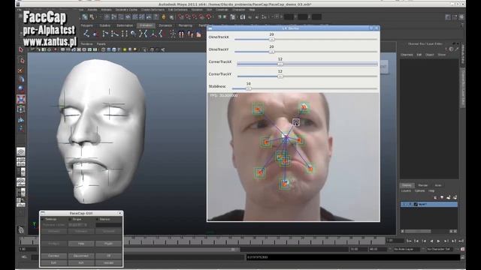Activate the Rotate tool sphere icon

pos(21,89)
